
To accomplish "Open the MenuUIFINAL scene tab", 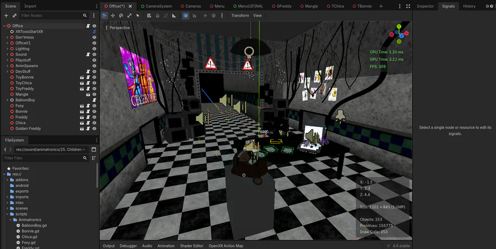I will pos(247,6).
